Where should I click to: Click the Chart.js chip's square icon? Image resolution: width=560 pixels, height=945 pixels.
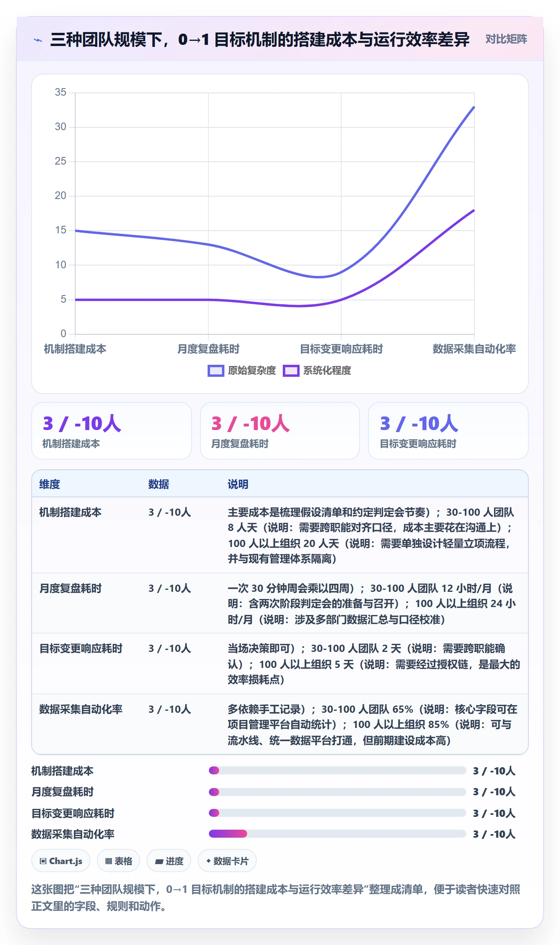[x=43, y=861]
